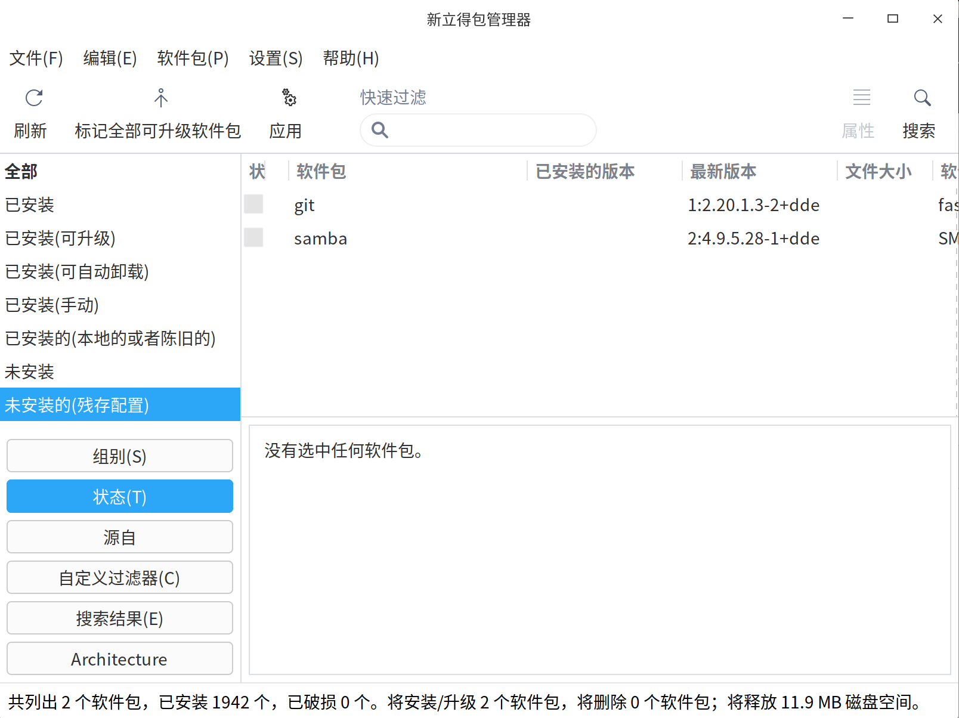Toggle the checkbox for the samba package
This screenshot has width=959, height=718.
[x=253, y=237]
